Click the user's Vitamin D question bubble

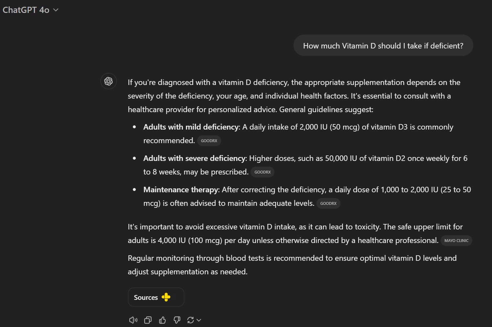[x=383, y=46]
